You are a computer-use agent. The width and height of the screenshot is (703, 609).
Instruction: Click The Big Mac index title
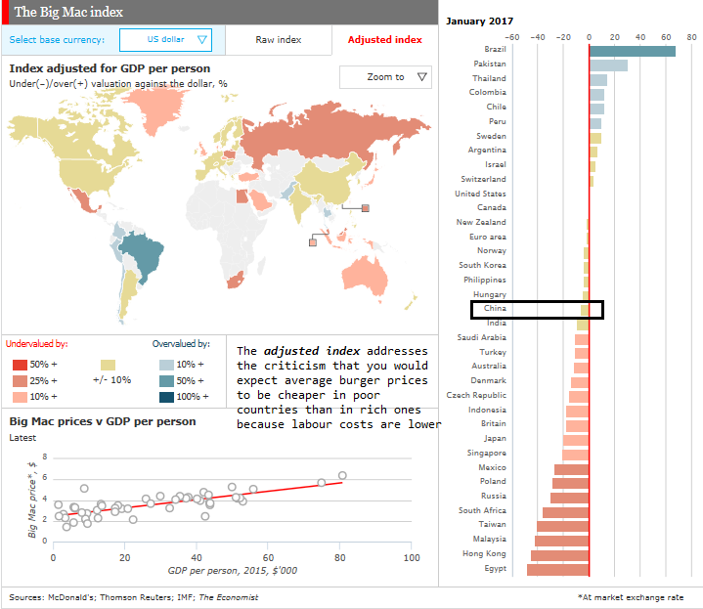(68, 12)
